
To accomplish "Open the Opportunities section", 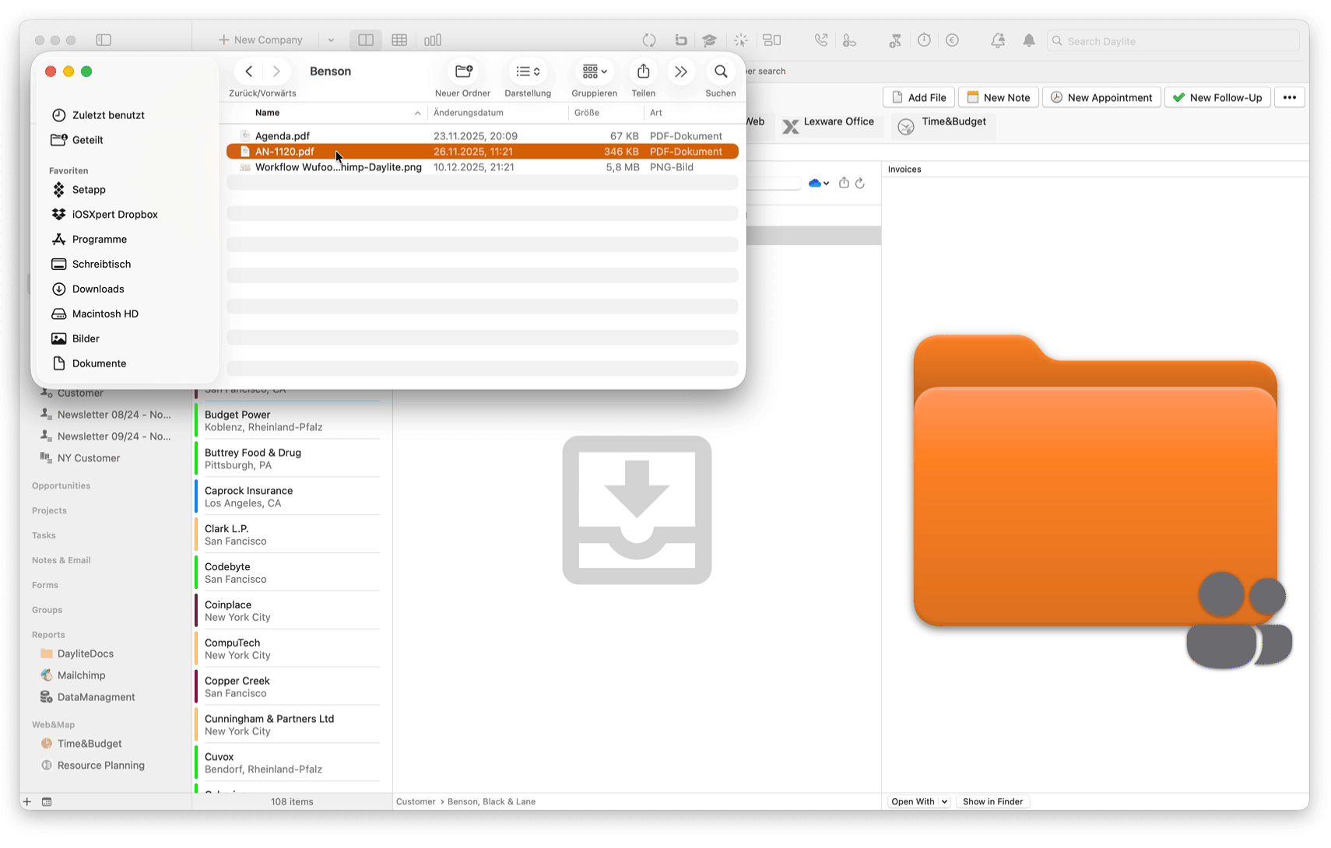I will [61, 486].
